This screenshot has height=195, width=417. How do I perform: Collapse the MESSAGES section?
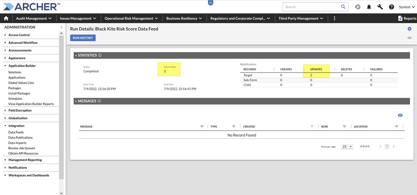point(76,102)
